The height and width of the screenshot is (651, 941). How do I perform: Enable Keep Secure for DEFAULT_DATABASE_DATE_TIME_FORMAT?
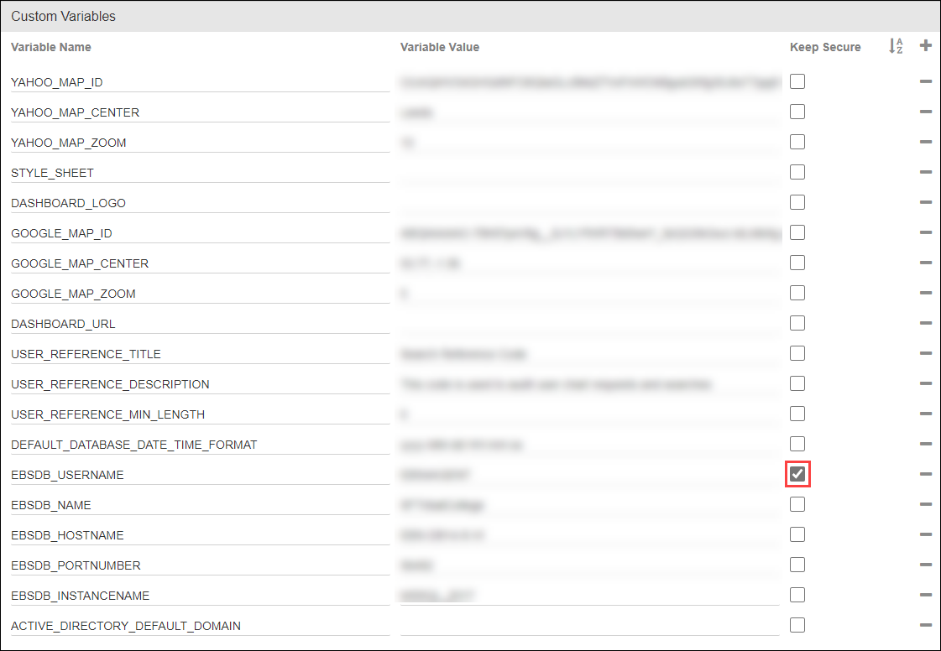click(x=797, y=444)
